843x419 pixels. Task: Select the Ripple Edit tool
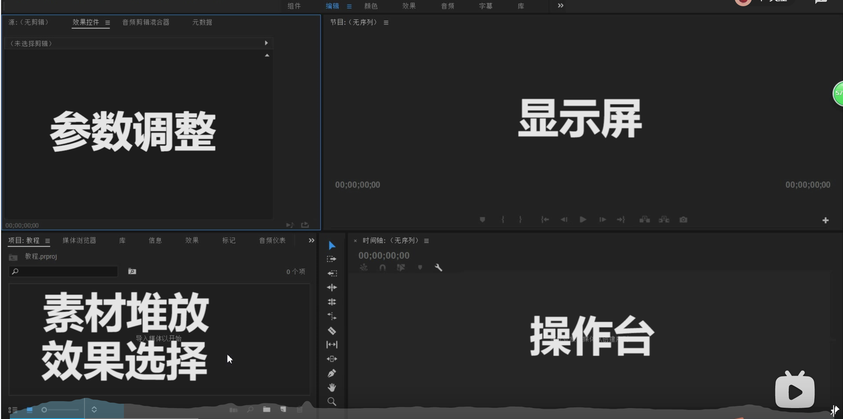click(x=332, y=288)
